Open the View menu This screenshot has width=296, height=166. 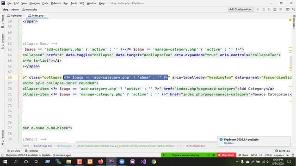(24, 3)
